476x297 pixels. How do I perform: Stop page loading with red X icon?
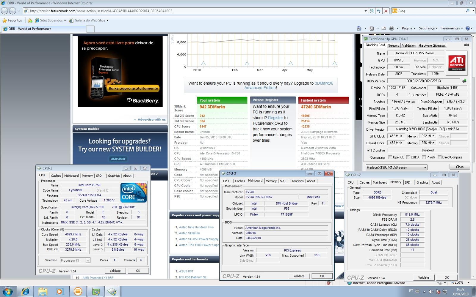pos(386,11)
